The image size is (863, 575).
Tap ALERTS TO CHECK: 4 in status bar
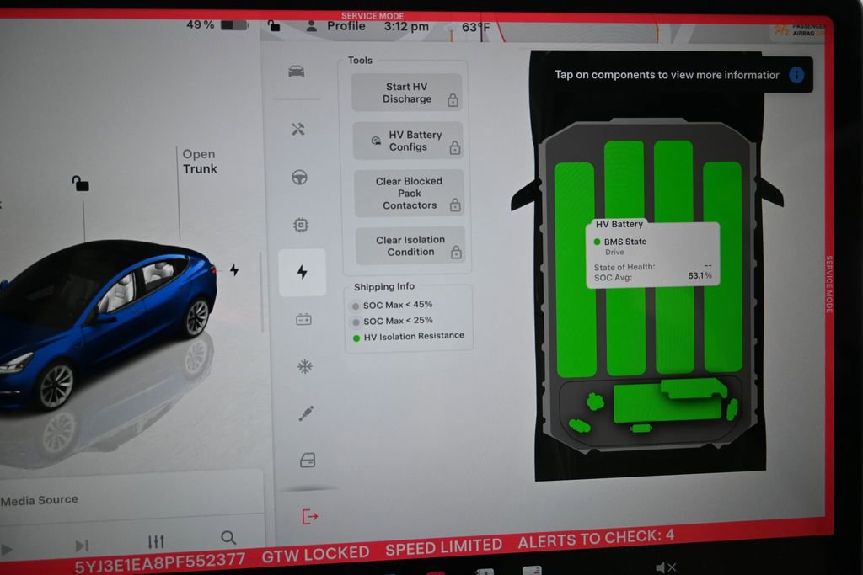tap(596, 539)
